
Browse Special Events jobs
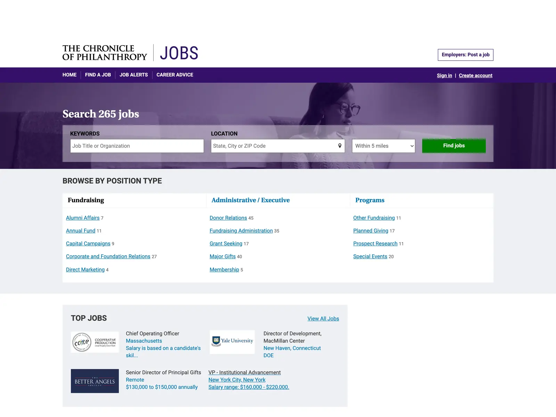click(370, 256)
